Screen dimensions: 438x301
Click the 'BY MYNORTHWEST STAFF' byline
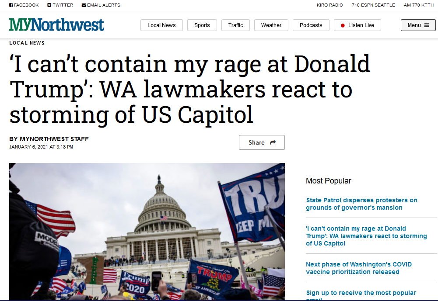tap(49, 139)
